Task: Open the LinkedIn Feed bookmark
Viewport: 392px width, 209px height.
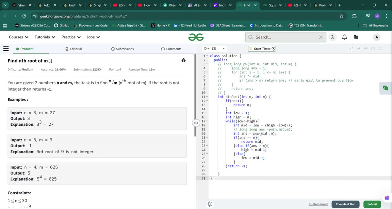Action: [190, 25]
